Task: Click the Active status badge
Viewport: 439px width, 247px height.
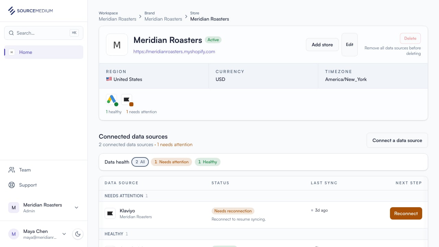Action: point(213,40)
